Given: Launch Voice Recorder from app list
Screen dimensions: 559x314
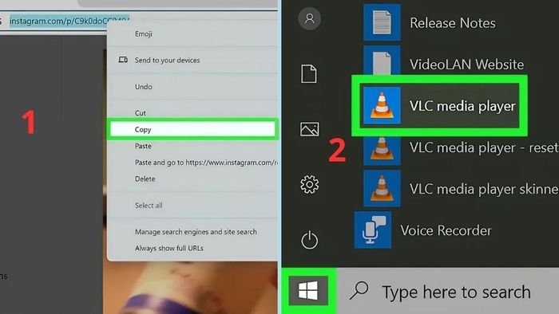Looking at the screenshot, I should pyautogui.click(x=446, y=230).
